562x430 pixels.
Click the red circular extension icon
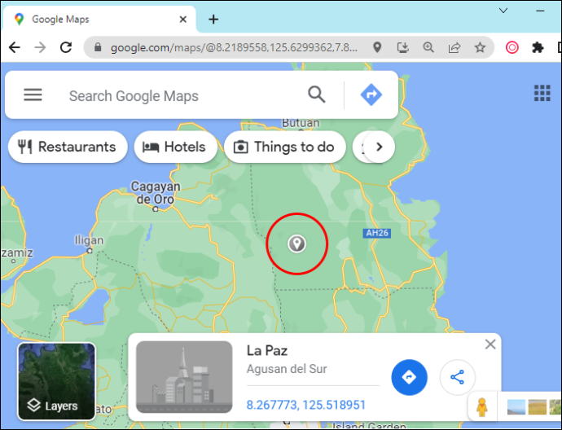512,47
